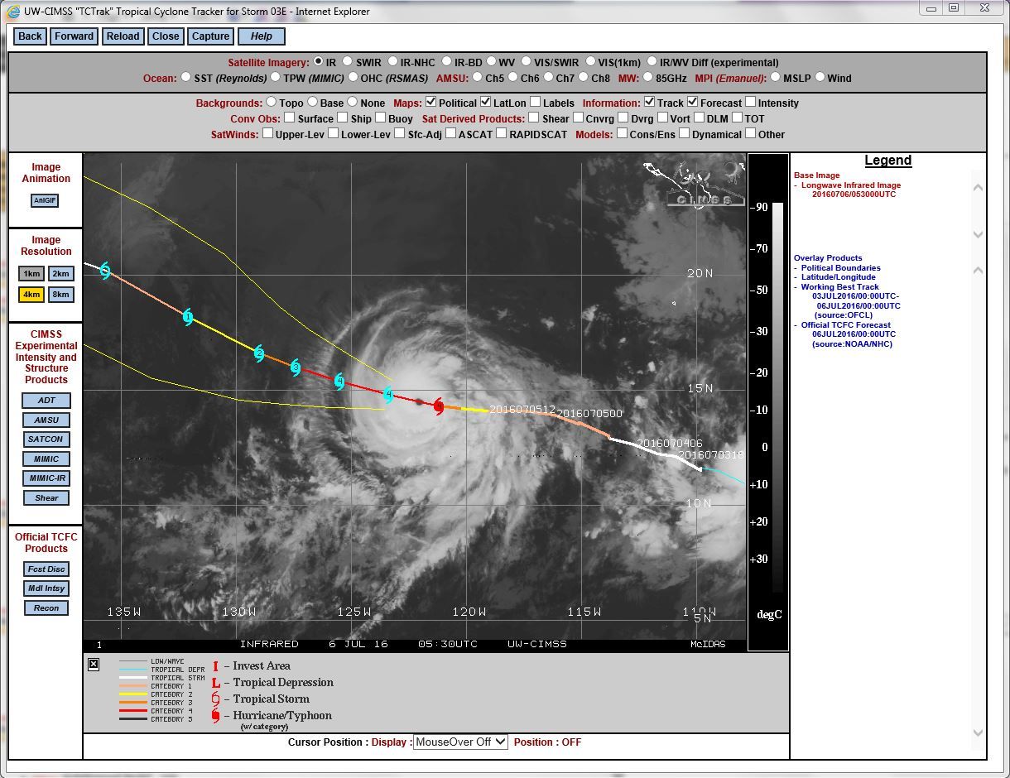Open the Fcst Disc official product

(46, 569)
